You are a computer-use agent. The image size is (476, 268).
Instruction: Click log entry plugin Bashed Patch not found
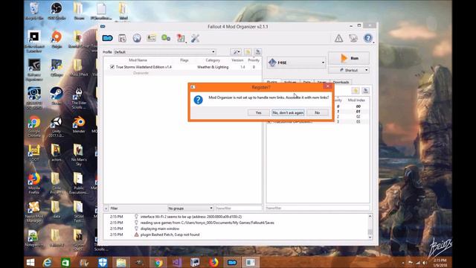170,234
